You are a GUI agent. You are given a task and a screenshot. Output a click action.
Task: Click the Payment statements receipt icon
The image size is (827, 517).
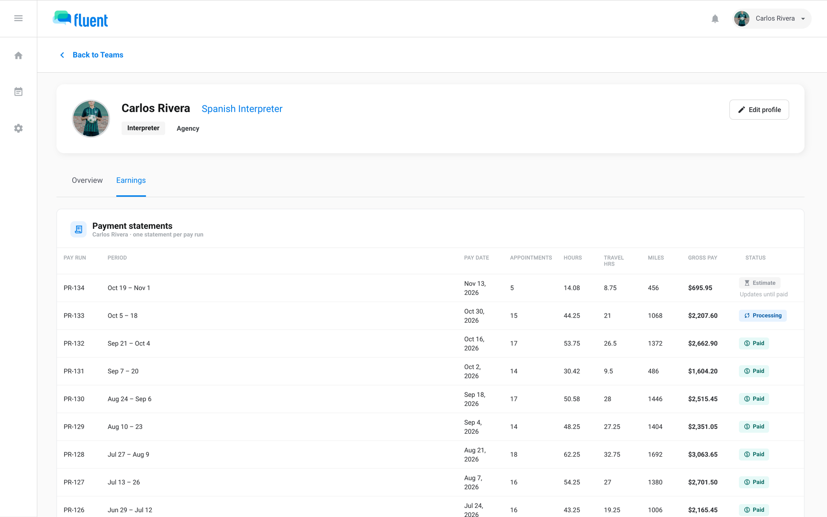click(78, 230)
